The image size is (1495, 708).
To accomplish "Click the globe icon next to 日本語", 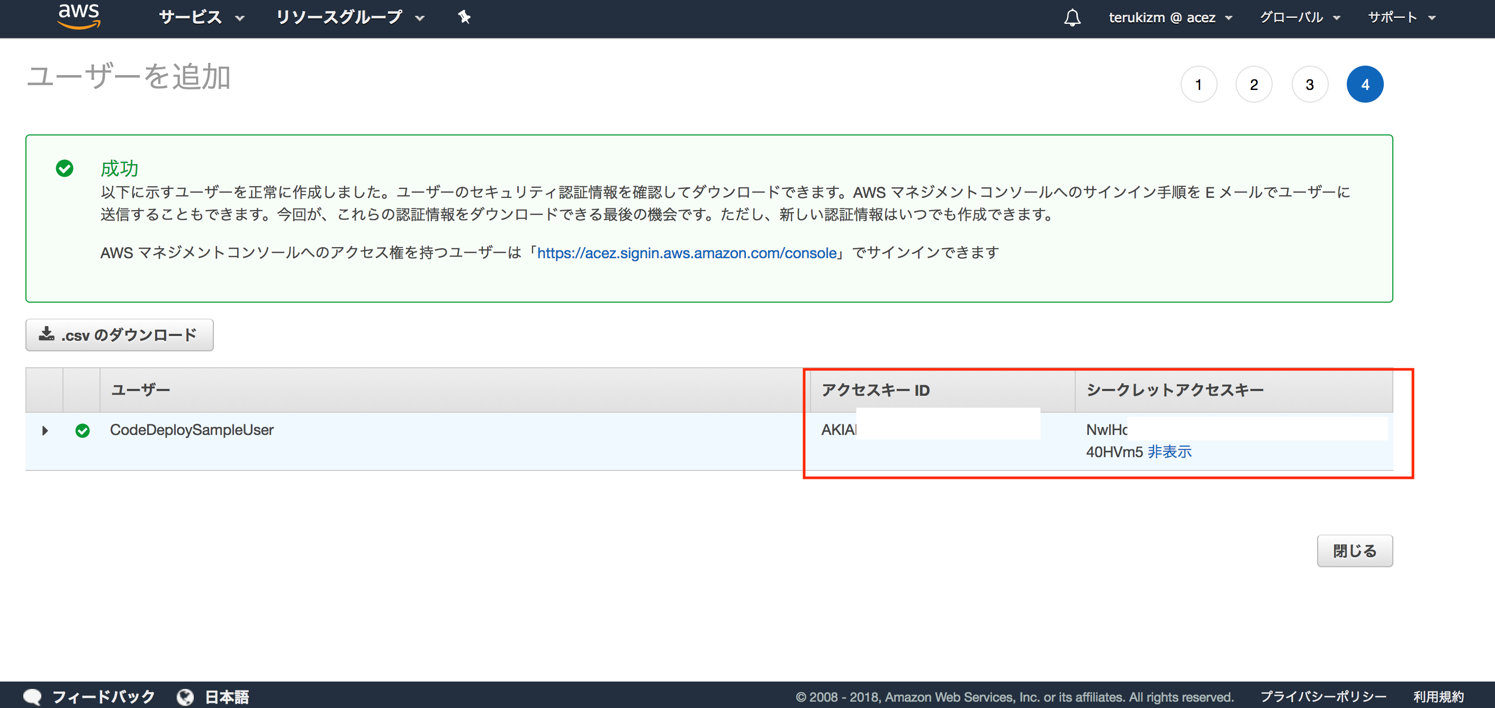I will [x=185, y=696].
